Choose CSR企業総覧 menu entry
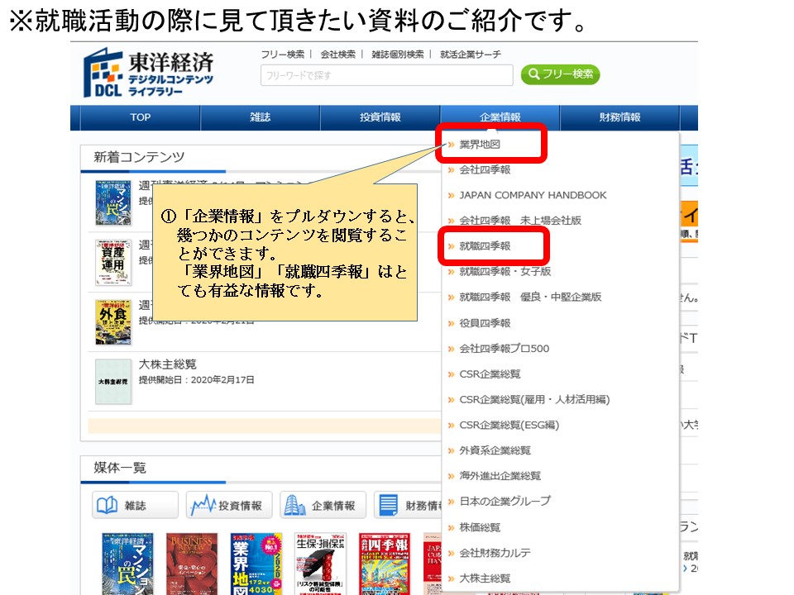 tap(489, 374)
